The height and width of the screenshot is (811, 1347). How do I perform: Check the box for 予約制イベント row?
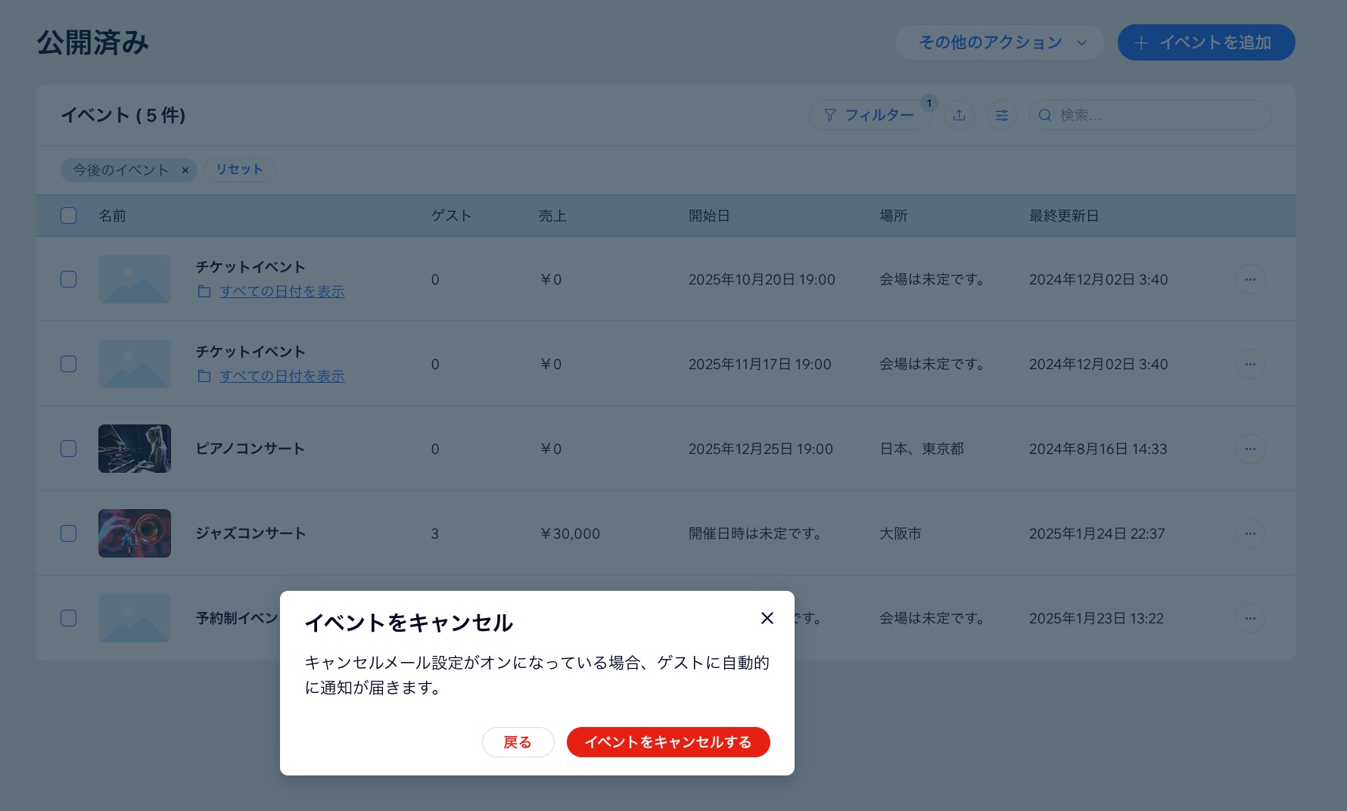click(68, 618)
